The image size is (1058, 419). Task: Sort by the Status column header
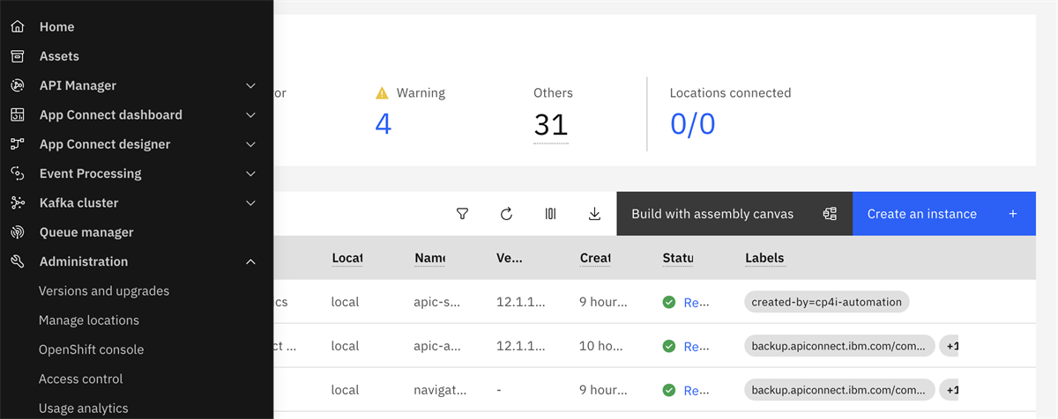[678, 258]
